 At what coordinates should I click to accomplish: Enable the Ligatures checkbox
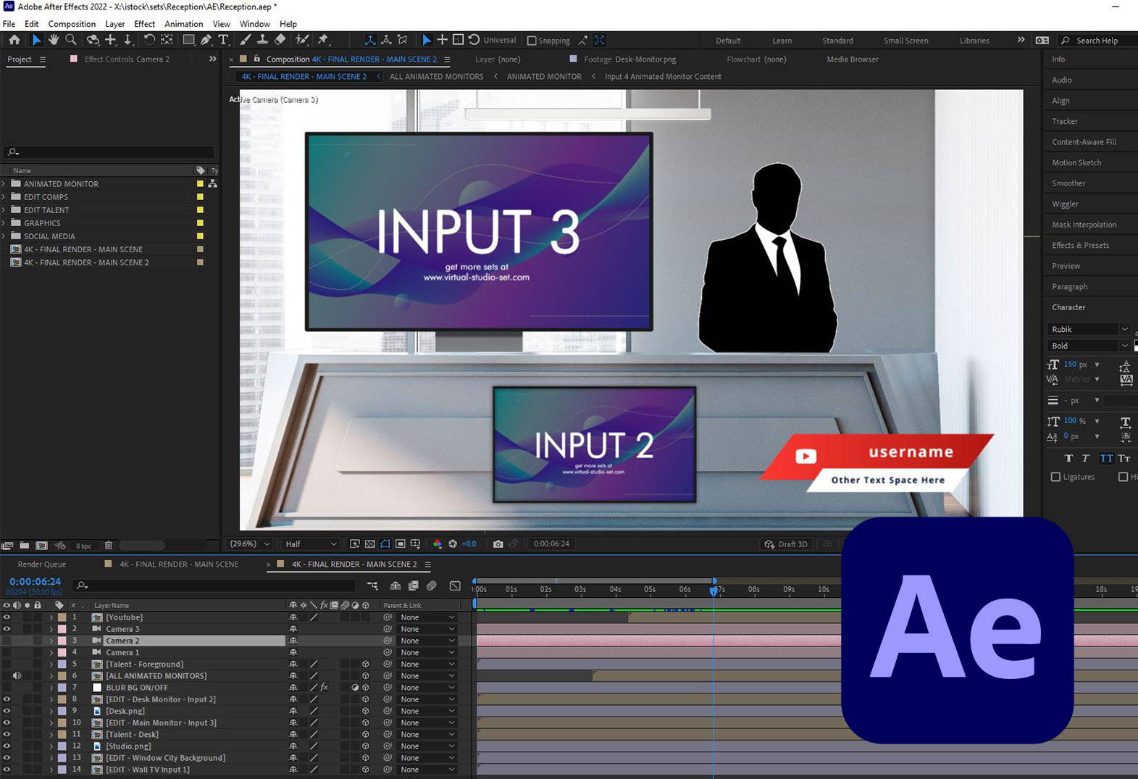coord(1055,477)
